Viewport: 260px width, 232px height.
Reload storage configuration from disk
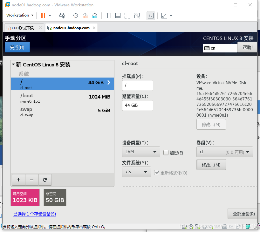[45, 180]
